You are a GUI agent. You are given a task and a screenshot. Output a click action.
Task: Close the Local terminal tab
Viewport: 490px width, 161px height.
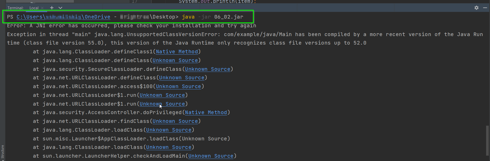42,8
